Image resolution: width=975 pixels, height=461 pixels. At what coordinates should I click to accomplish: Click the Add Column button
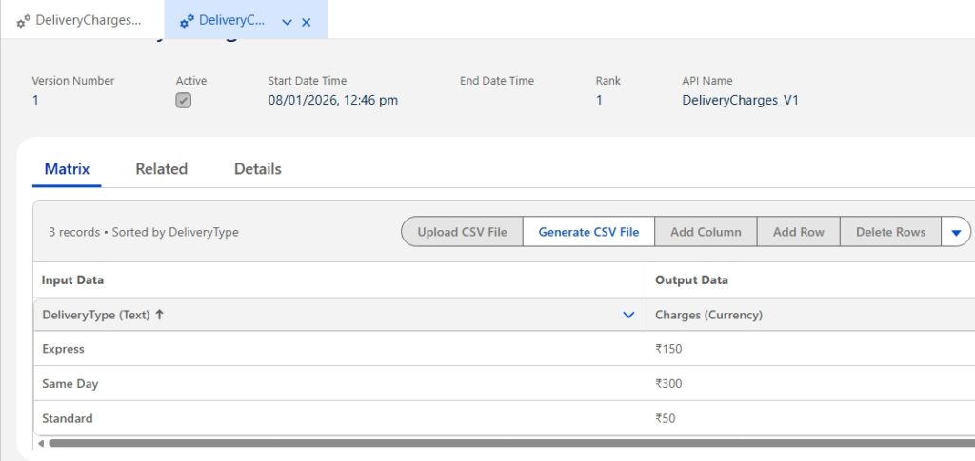tap(706, 232)
